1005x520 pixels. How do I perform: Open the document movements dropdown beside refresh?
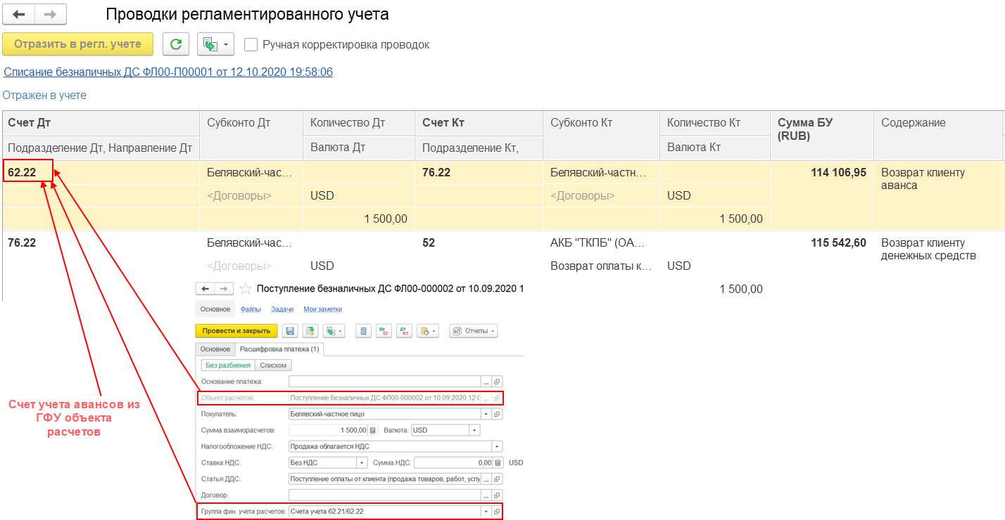click(215, 44)
